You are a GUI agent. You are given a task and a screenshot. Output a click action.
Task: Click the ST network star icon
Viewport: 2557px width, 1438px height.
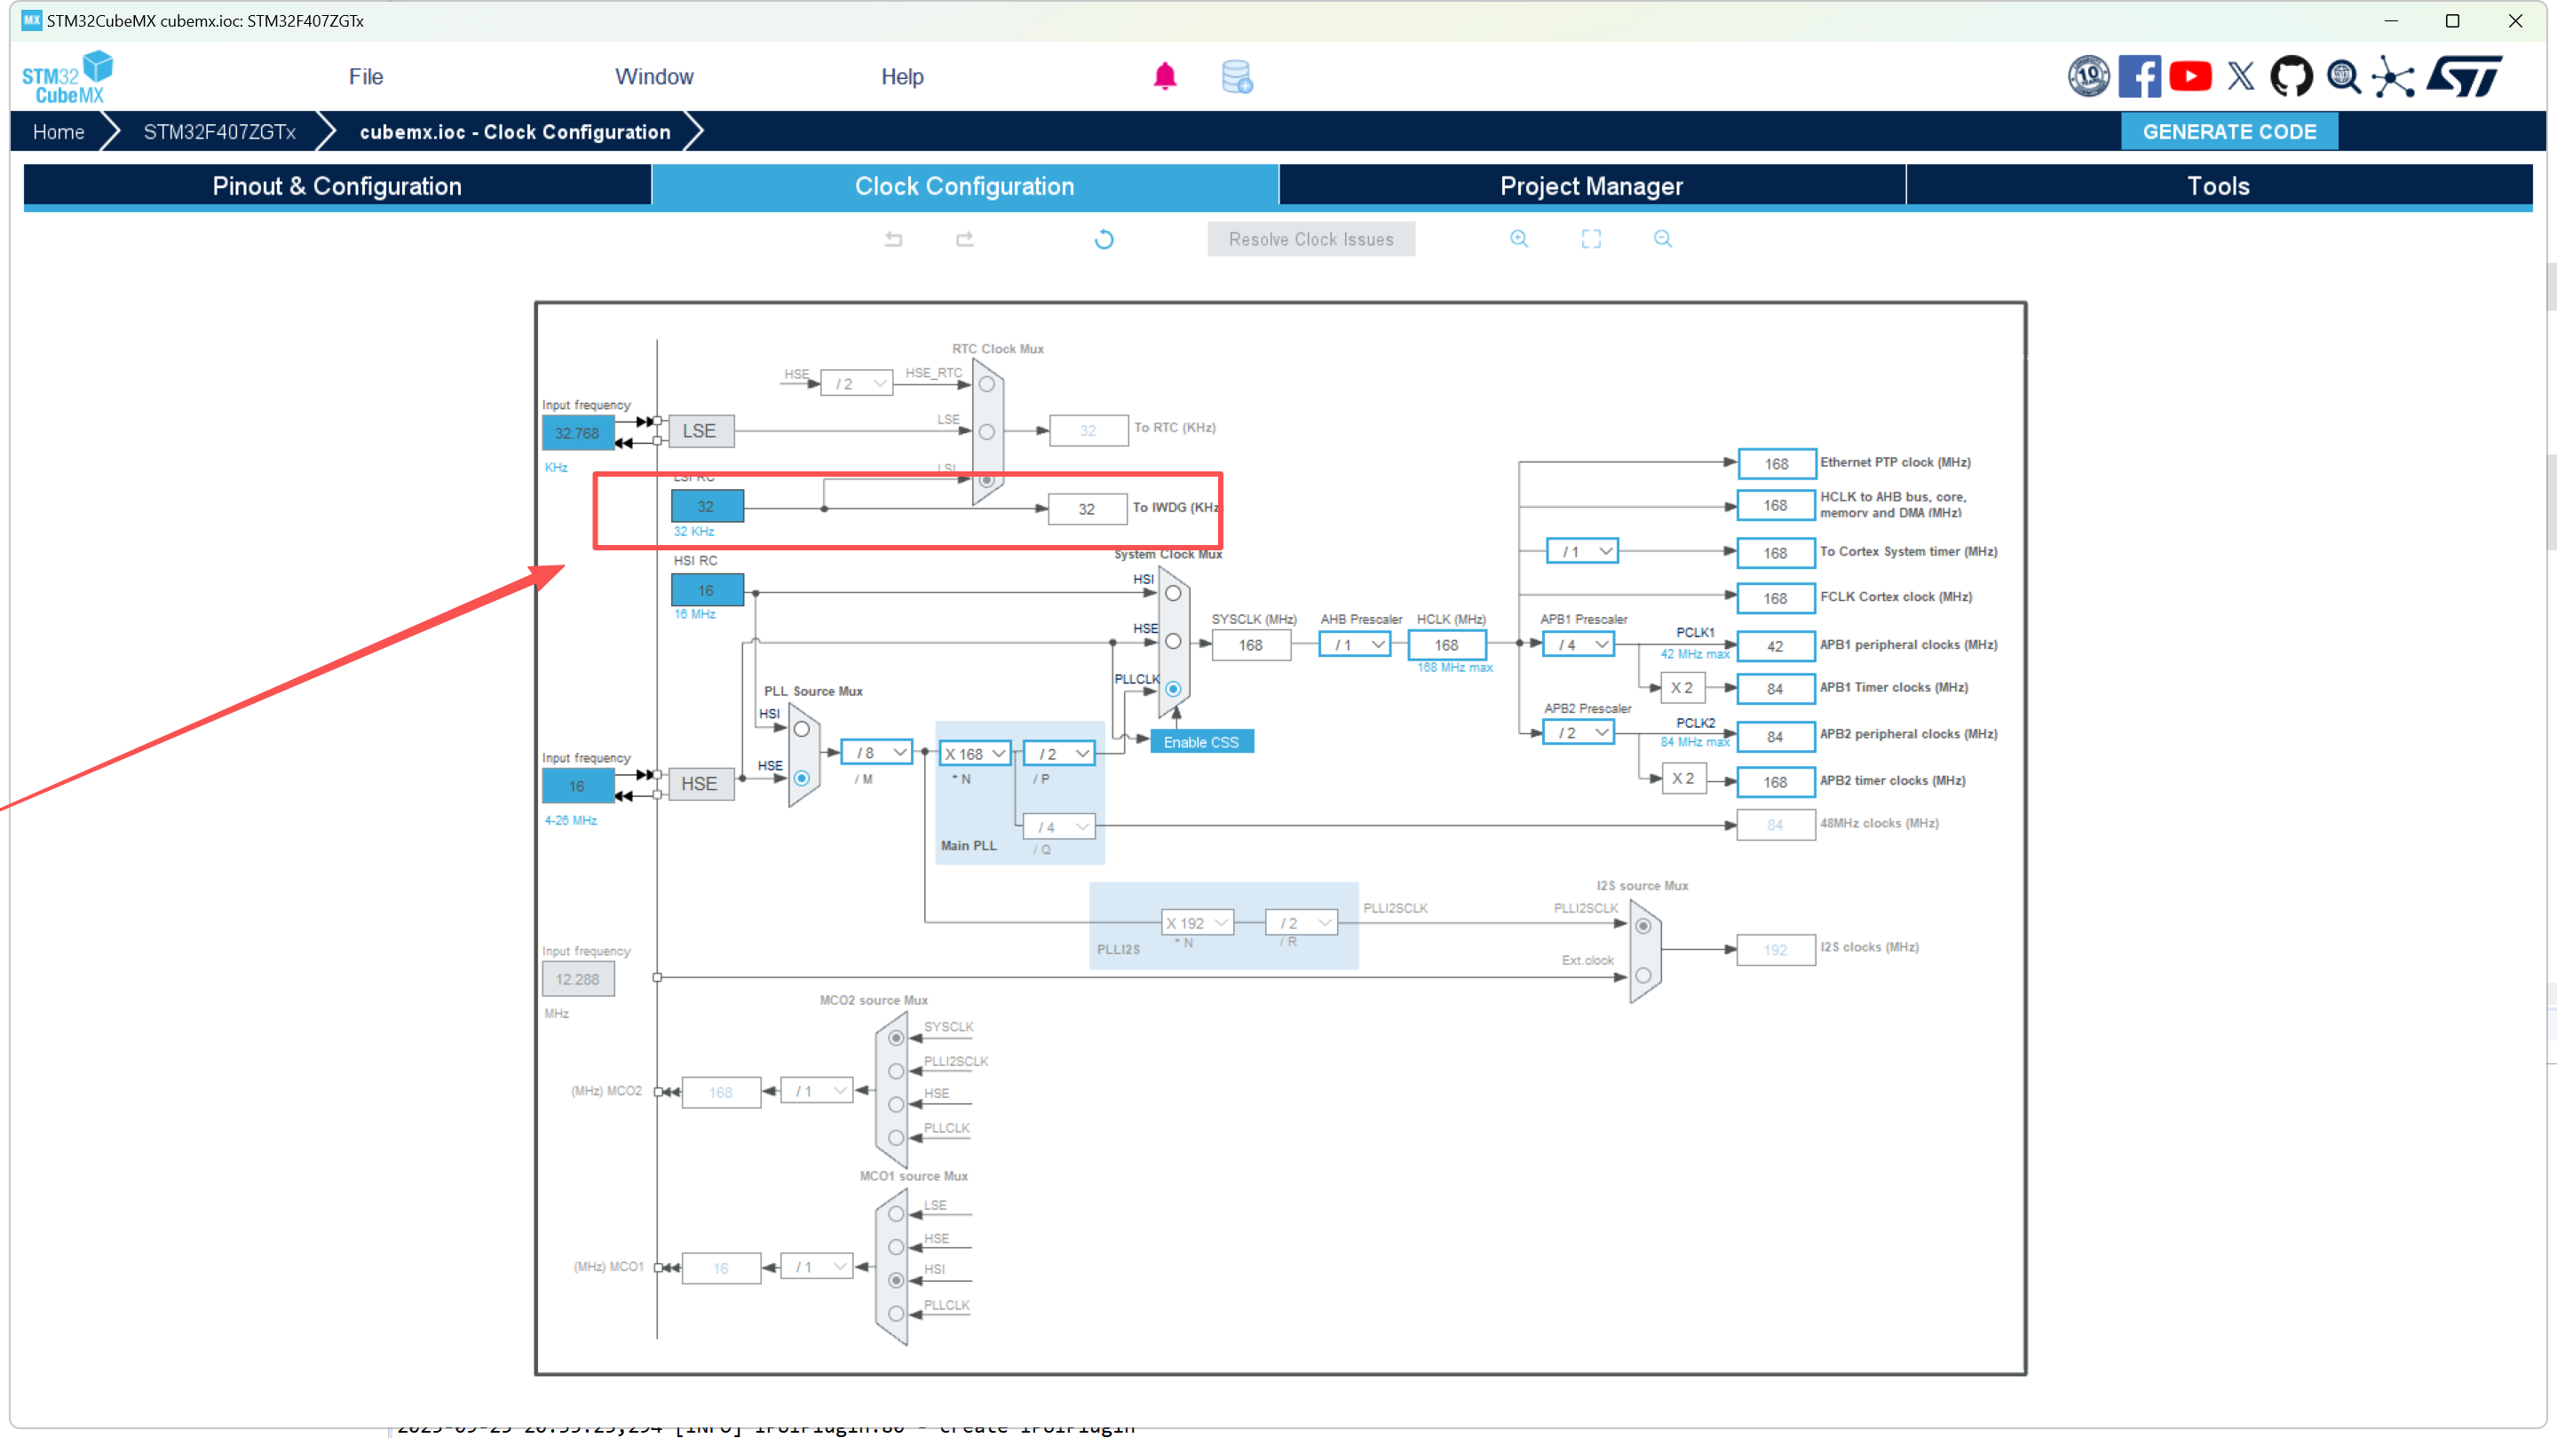coord(2394,76)
